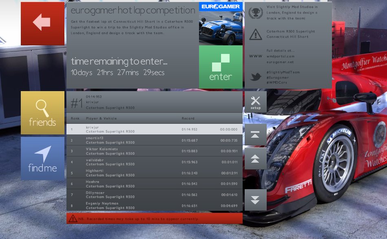Go back with the red arrow button
387x239 pixels.
(42, 24)
